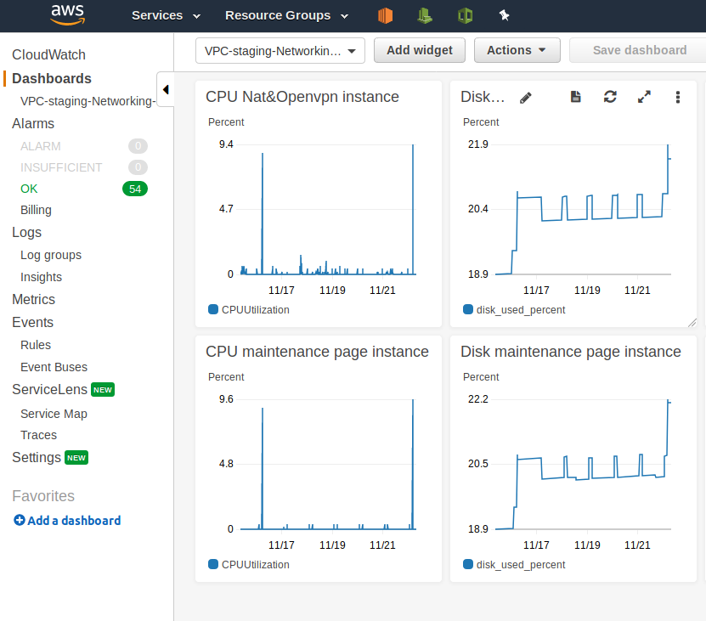Screen dimensions: 706x621
Task: Expand the Disk widget to fullscreen
Action: [x=644, y=98]
